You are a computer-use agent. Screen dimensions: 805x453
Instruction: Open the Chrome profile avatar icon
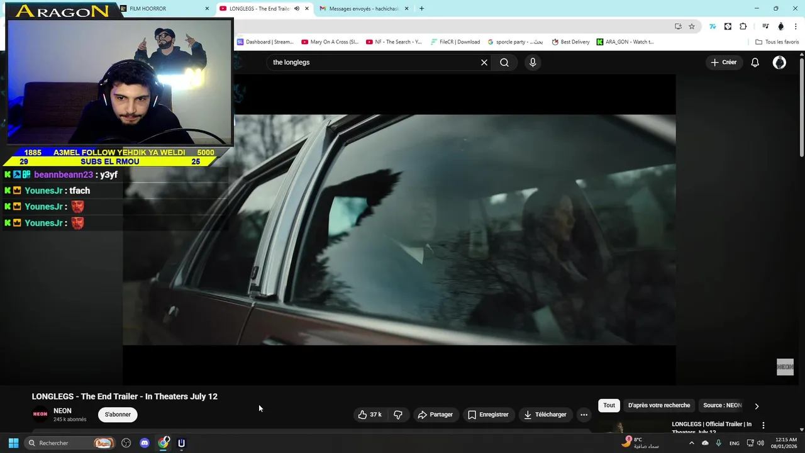pos(780,26)
